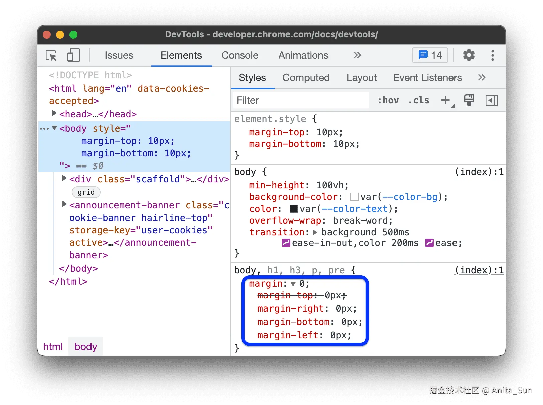Image resolution: width=543 pixels, height=405 pixels.
Task: Toggle the device toolbar icon
Action: point(73,55)
